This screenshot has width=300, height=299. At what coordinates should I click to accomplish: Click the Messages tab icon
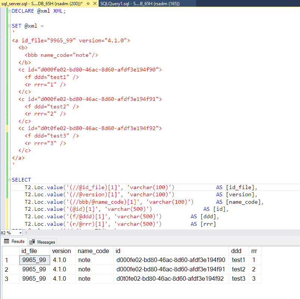32,242
